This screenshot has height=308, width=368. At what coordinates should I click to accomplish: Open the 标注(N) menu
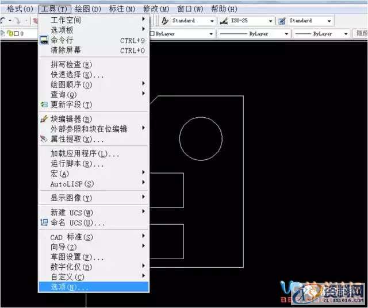click(122, 9)
